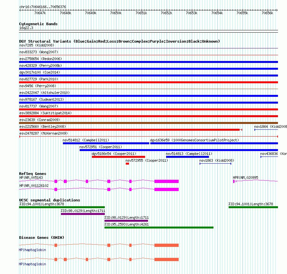Image resolution: width=287 pixels, height=274 pixels.
Task: Click the nsv7285 (Kidd2008) label
Action: (x=37, y=45)
